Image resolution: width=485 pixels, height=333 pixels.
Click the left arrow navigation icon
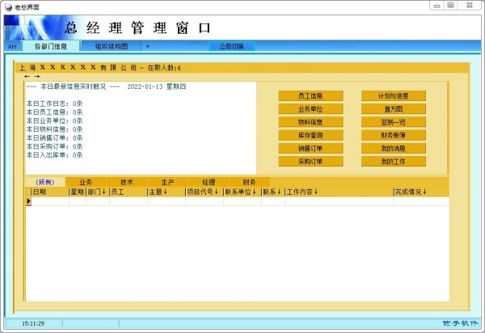pyautogui.click(x=27, y=76)
